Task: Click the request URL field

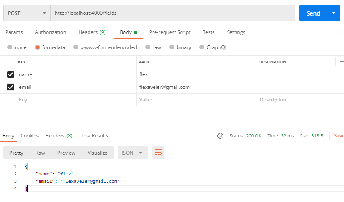Action: [x=173, y=13]
